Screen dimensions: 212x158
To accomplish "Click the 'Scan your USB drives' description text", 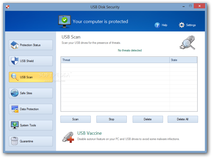I will (x=91, y=43).
